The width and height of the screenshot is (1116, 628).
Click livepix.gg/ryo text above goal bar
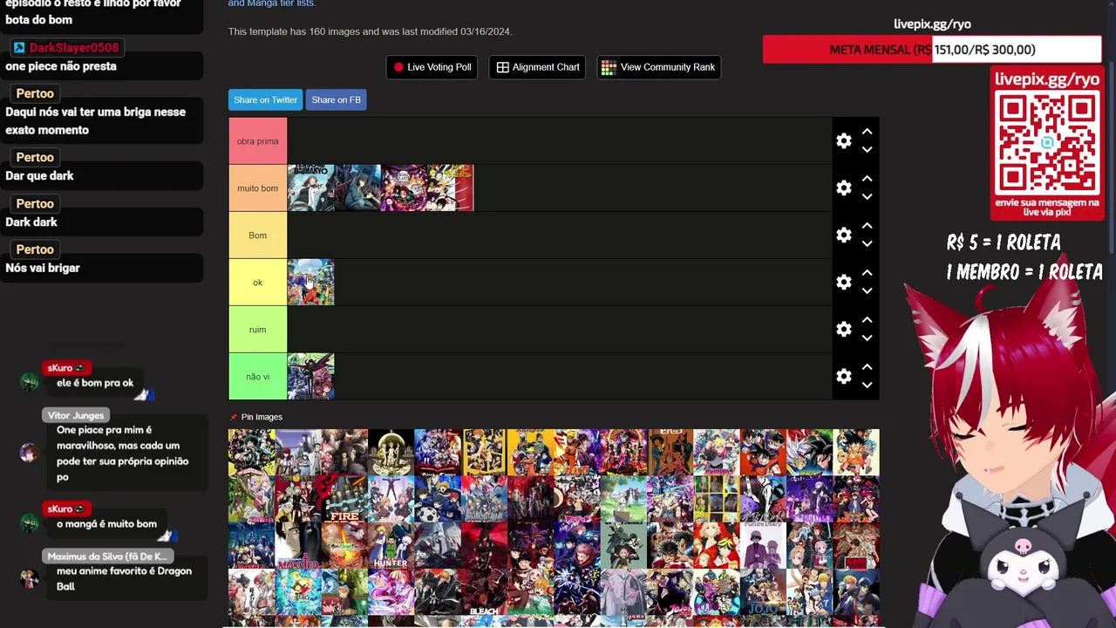coord(932,24)
